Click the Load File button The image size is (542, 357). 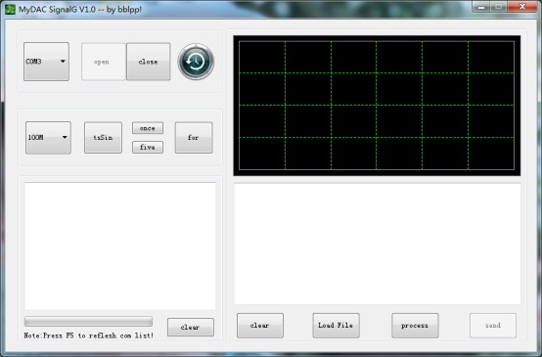(336, 326)
